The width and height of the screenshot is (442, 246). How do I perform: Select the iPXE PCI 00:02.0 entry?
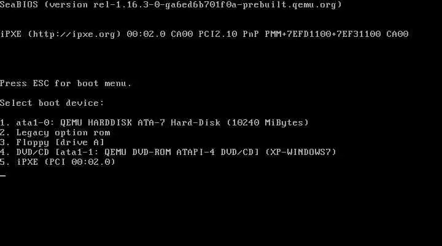58,162
